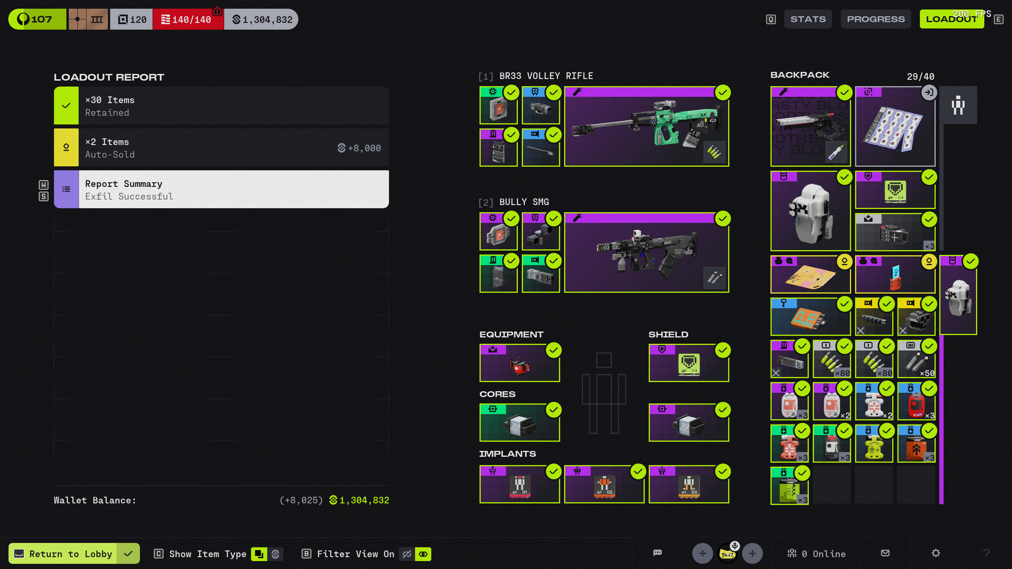Expand the x2 Items Auto-Sold row
This screenshot has height=569, width=1012.
tap(221, 148)
